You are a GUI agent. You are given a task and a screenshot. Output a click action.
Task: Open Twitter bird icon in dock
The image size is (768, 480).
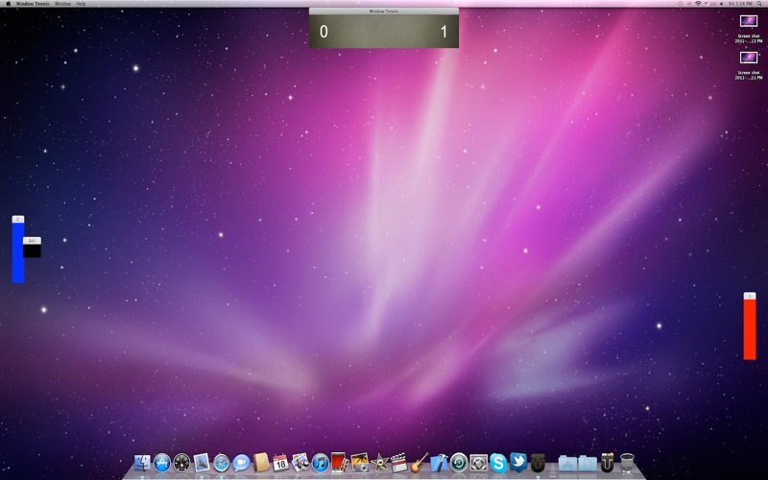click(x=518, y=463)
